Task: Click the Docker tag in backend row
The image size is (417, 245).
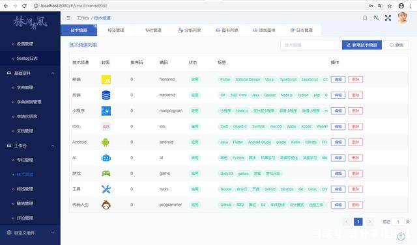Action: [x=270, y=95]
